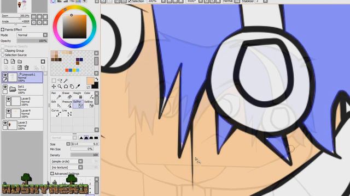Choose the Eraser linework tool
The height and width of the screenshot is (196, 350).
pos(67,96)
